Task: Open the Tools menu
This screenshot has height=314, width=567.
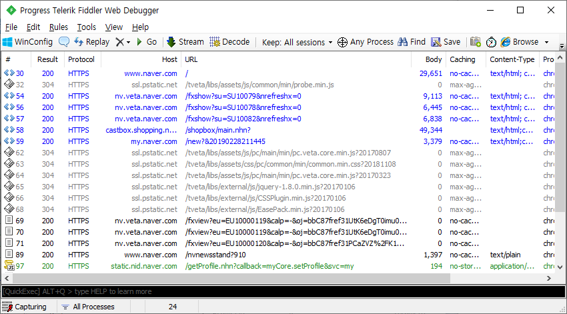Action: [87, 27]
